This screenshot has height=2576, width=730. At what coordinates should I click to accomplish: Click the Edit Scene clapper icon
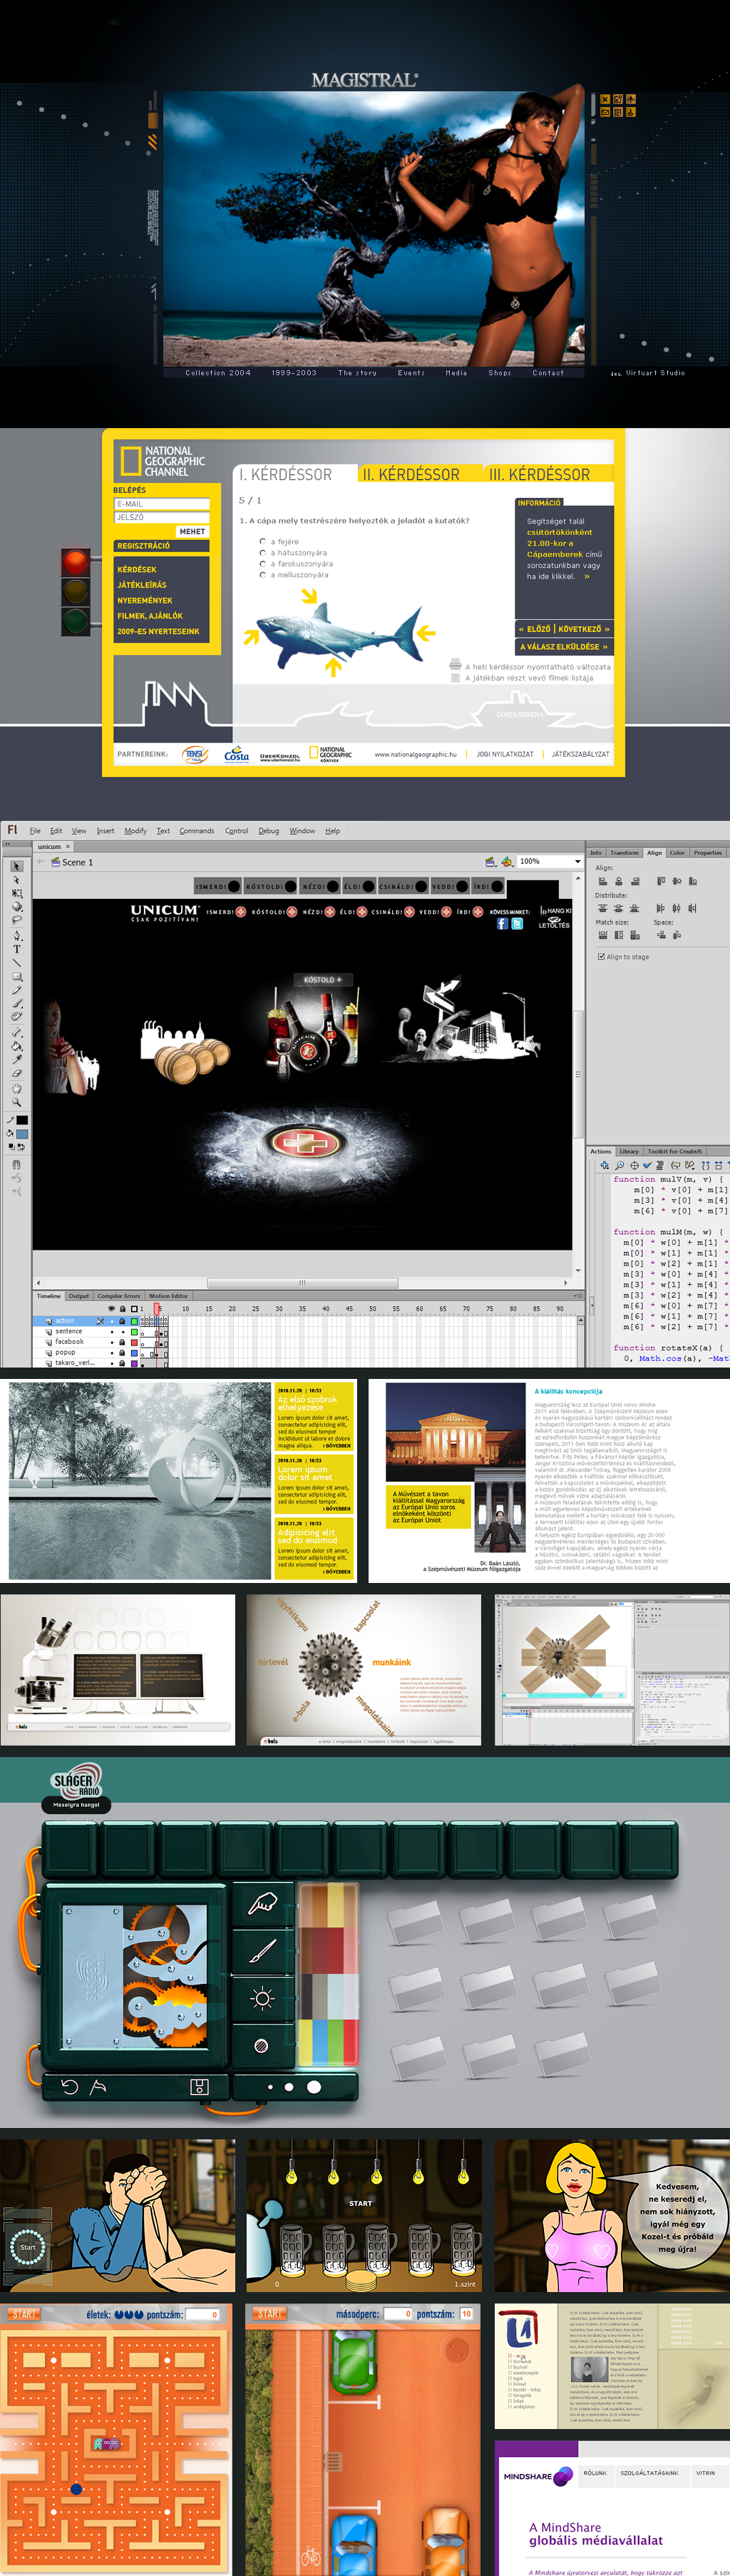click(491, 862)
